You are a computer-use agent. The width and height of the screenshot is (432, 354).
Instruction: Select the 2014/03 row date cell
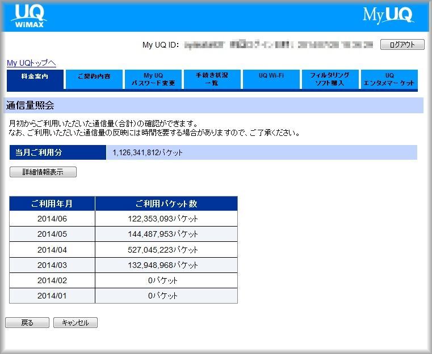[x=52, y=265]
